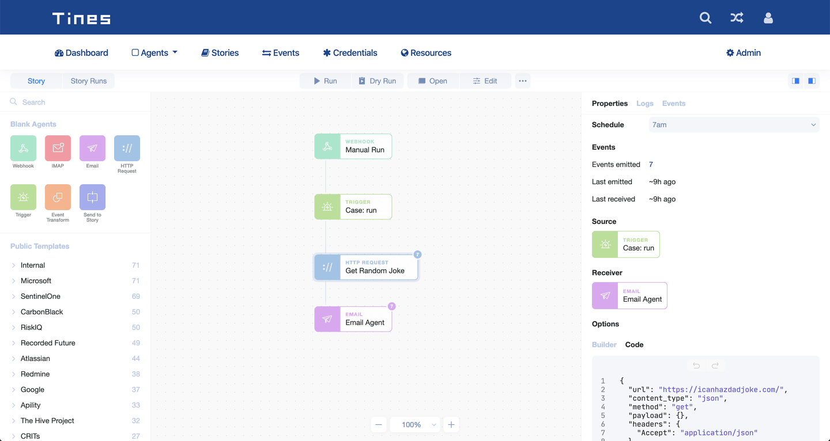Click the zoom in plus button
The image size is (830, 441).
point(451,425)
